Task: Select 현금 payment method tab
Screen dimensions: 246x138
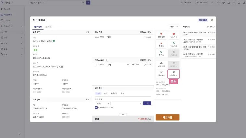Action: click(x=105, y=93)
